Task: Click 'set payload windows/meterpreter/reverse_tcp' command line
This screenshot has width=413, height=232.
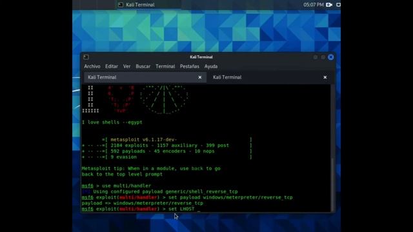Action: click(x=187, y=197)
